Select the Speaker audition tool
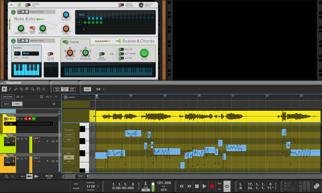Screen dimensions: 322x193 (x=43, y=89)
